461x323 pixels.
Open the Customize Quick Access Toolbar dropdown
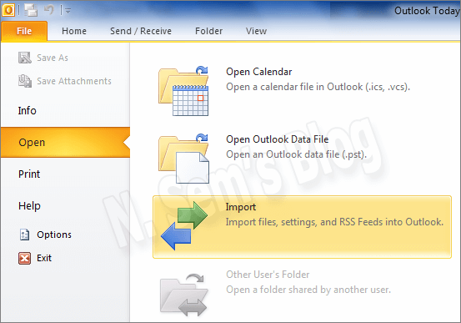[68, 11]
